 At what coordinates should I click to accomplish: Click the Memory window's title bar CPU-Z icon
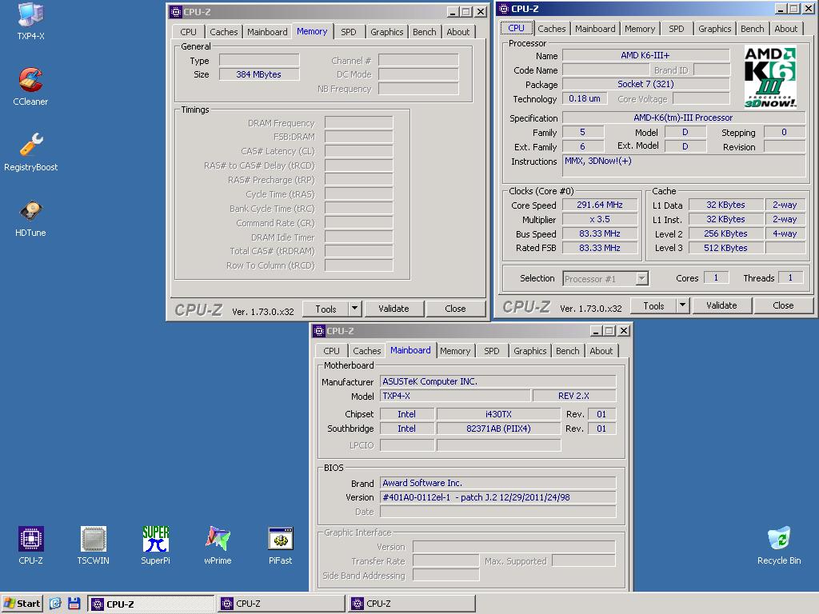click(x=176, y=12)
